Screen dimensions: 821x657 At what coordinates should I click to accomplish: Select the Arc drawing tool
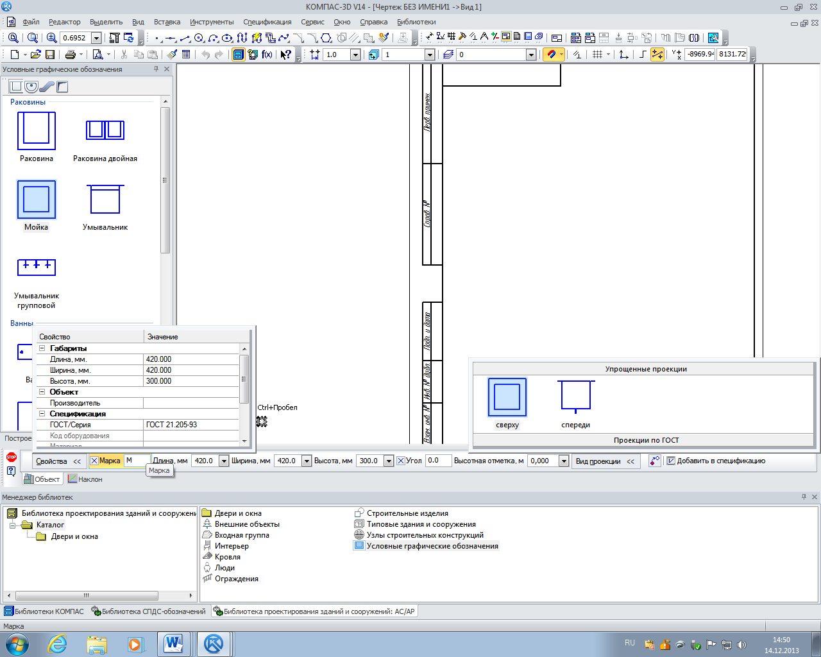213,38
